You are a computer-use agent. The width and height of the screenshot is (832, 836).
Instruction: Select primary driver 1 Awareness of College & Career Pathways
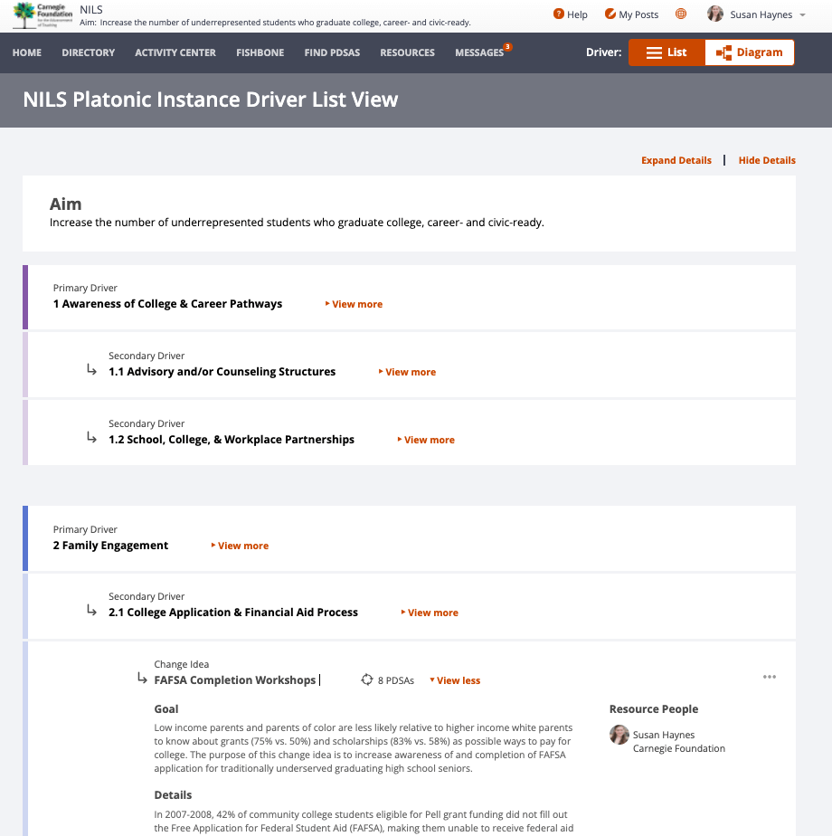pyautogui.click(x=167, y=304)
